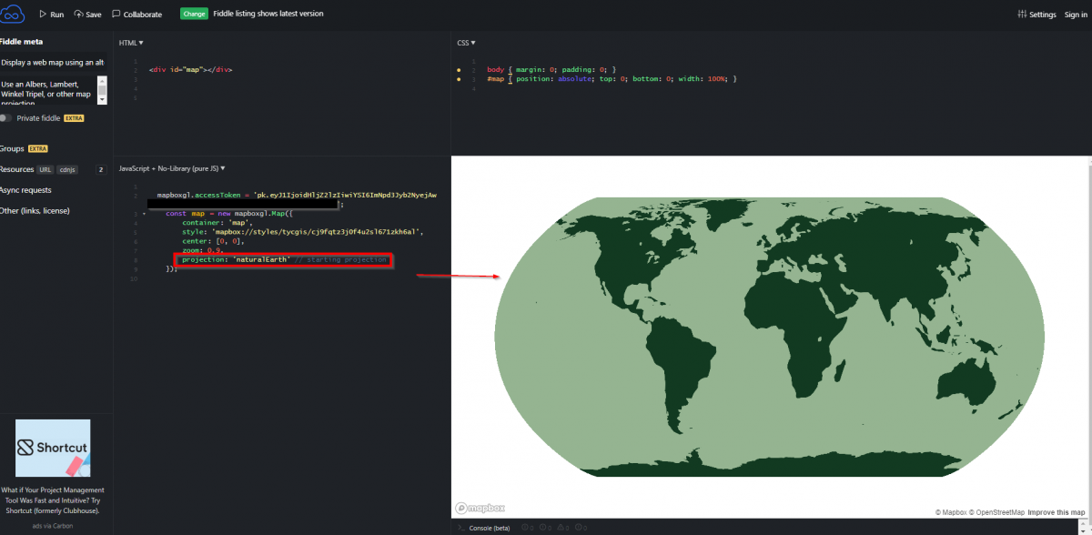Open the HTML panel dropdown

[x=130, y=42]
